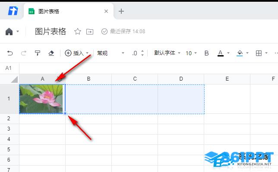Expand the 常规 number format dropdown
The height and width of the screenshot is (172, 278).
(111, 53)
